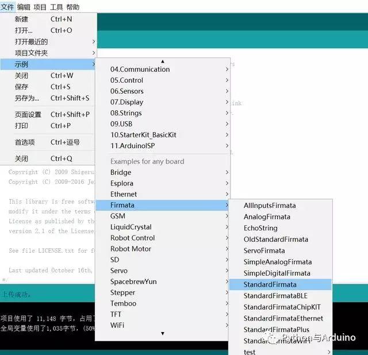Viewport: 368px width, 355px height.
Task: Expand the LiquidCrystal examples
Action: tap(163, 227)
